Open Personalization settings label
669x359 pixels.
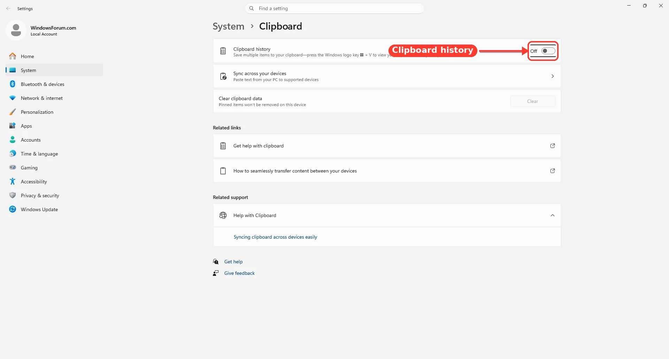[37, 112]
